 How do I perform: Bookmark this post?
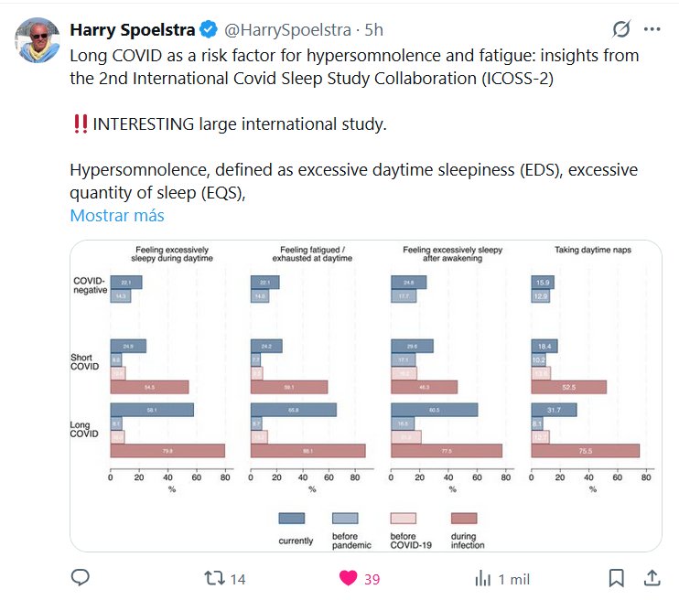point(617,578)
